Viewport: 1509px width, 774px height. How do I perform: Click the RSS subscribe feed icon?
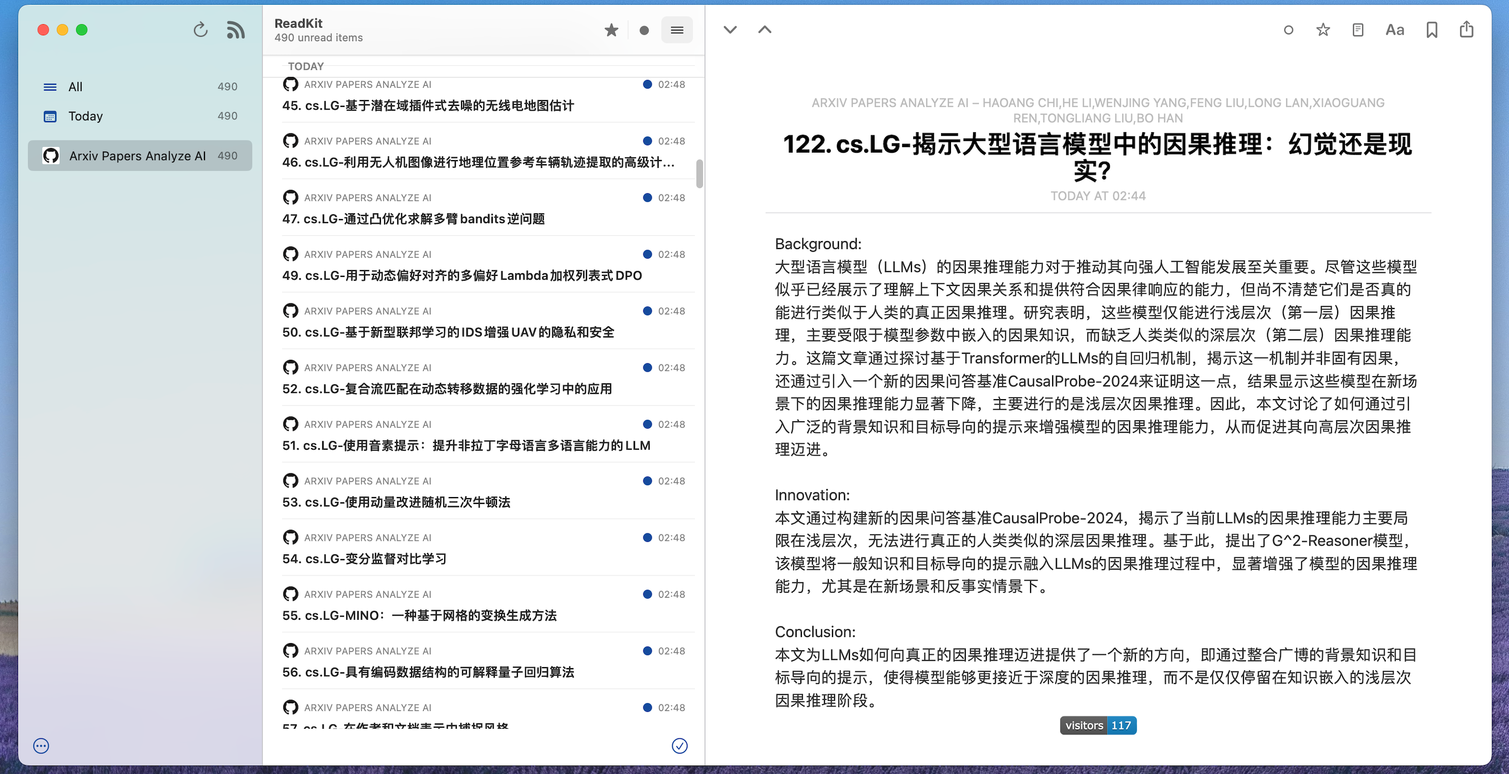point(236,30)
